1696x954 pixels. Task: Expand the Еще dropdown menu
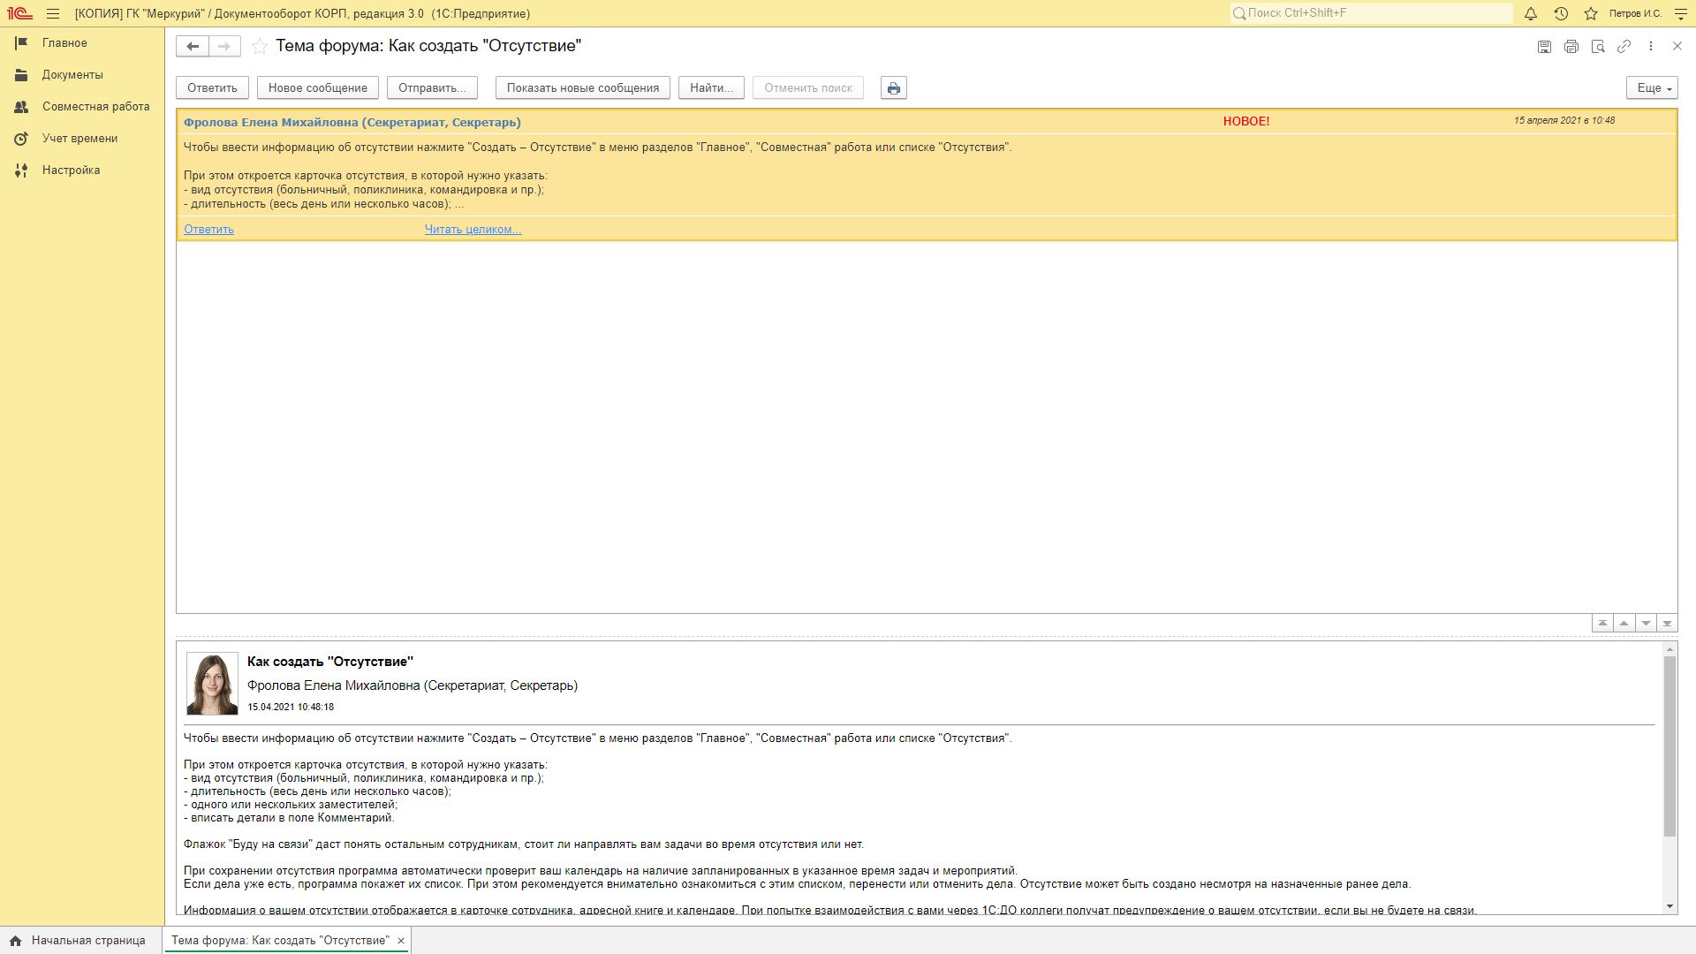pos(1652,88)
